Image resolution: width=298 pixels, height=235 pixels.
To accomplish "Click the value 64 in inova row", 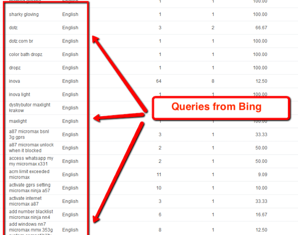I will pos(159,81).
